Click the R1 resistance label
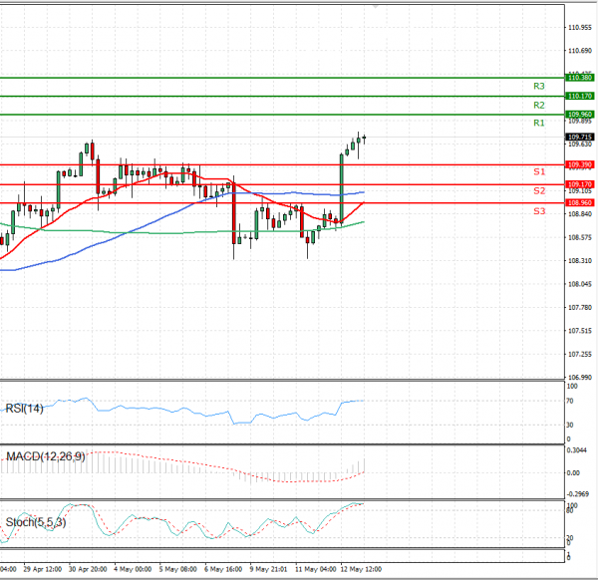This screenshot has height=580, width=598. [539, 123]
